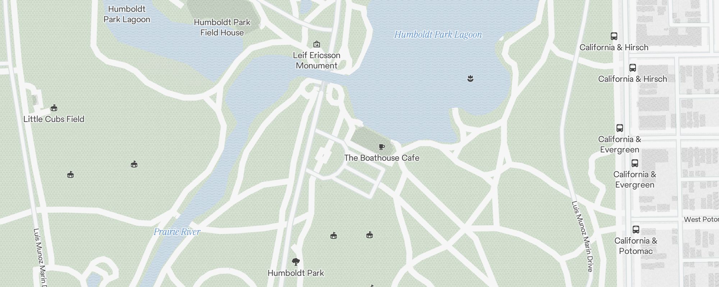Select the Little Cubs Field stadium icon

tap(54, 108)
